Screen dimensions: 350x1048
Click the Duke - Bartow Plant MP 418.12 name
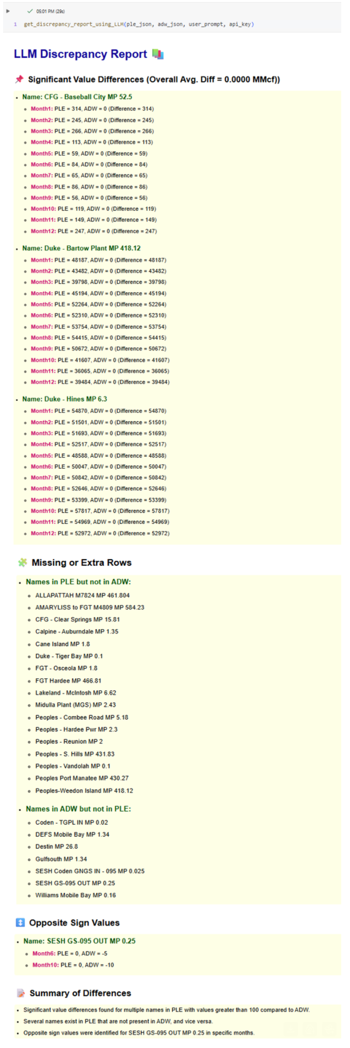click(x=81, y=248)
